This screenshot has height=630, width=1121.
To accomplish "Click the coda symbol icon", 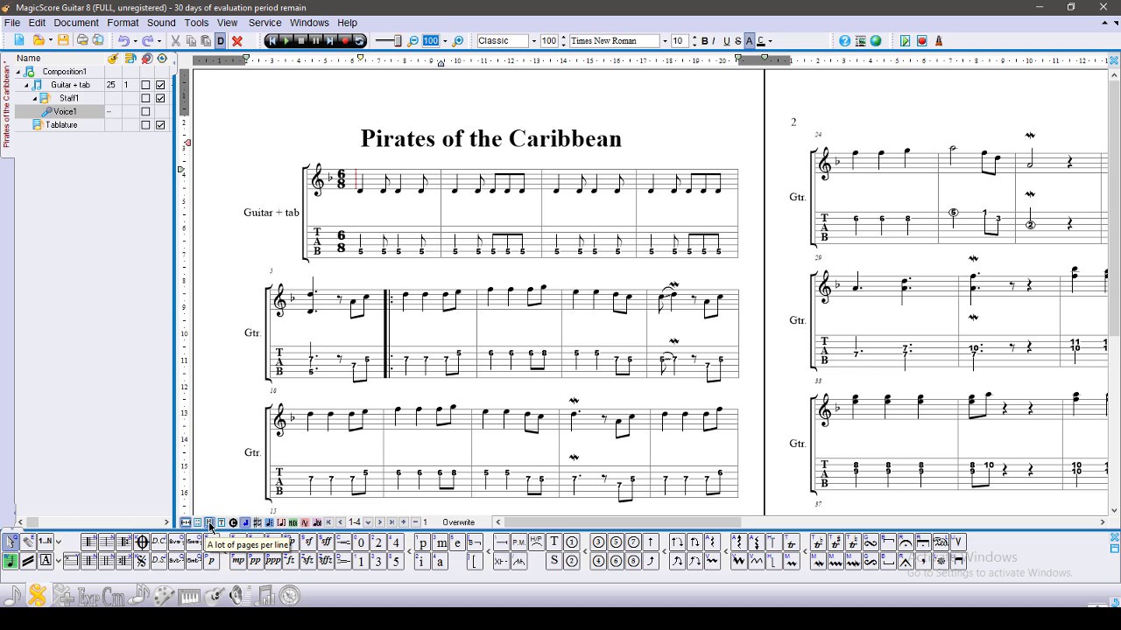I will pyautogui.click(x=142, y=542).
